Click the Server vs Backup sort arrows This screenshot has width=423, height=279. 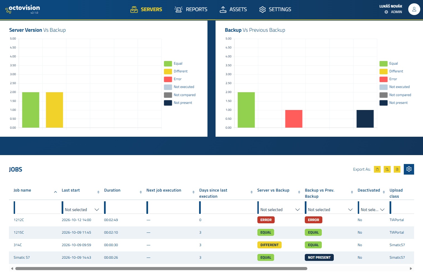click(299, 192)
